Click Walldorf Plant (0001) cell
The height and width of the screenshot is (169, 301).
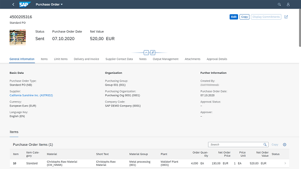169,163
